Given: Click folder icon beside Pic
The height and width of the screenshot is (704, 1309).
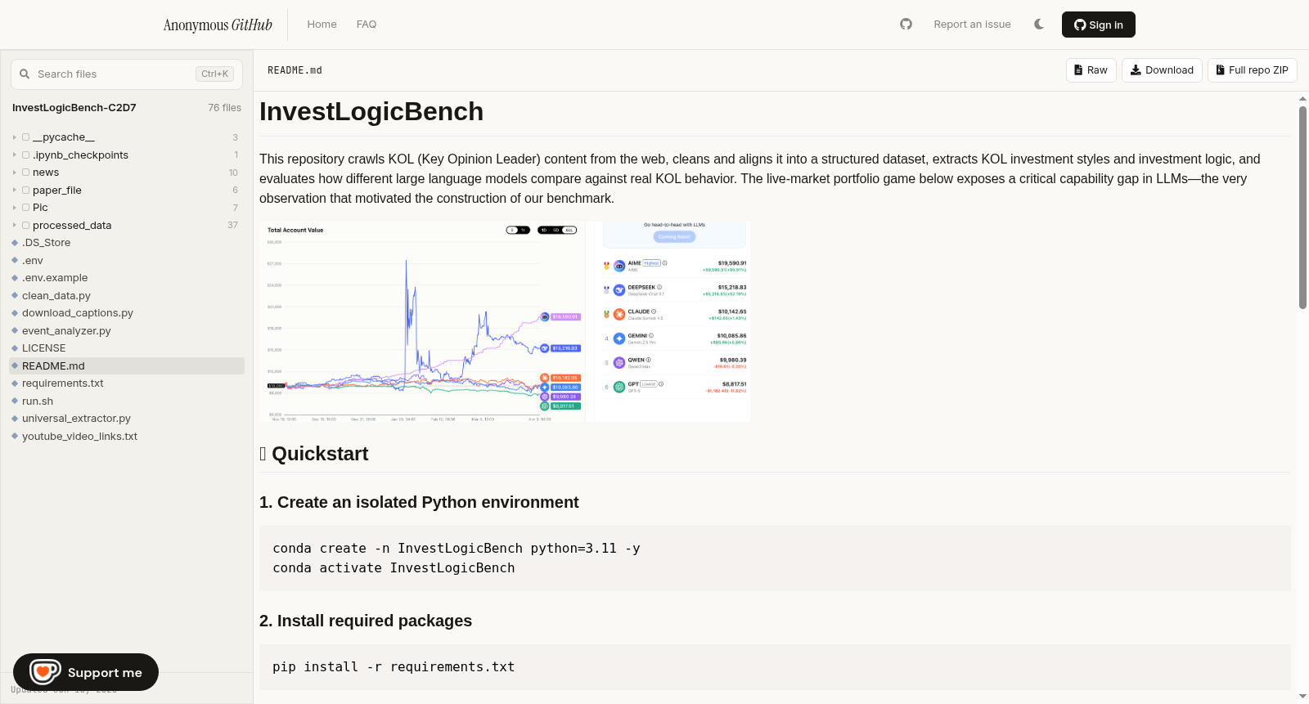Looking at the screenshot, I should click(x=25, y=208).
